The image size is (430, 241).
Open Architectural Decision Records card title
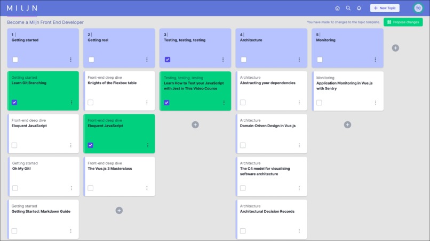pos(267,211)
